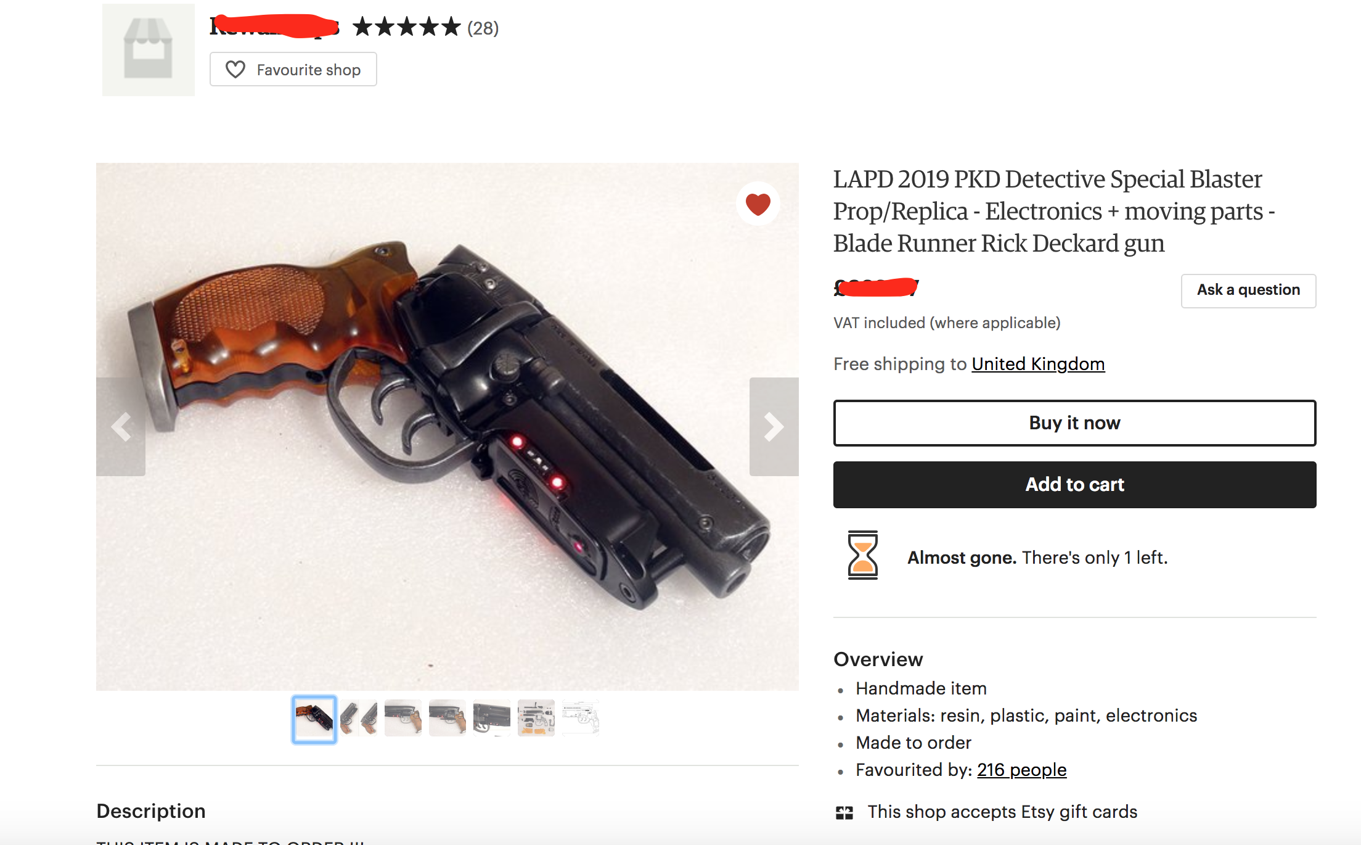Click the shop avatar storefront icon
1361x845 pixels.
coord(148,49)
